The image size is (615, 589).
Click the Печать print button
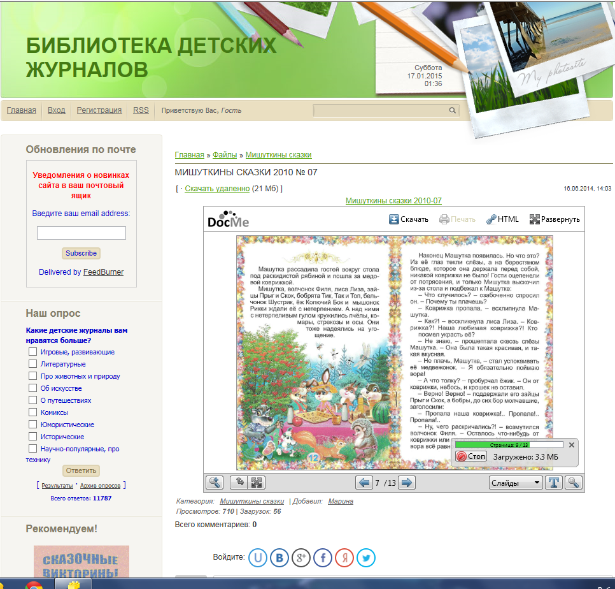pos(457,219)
